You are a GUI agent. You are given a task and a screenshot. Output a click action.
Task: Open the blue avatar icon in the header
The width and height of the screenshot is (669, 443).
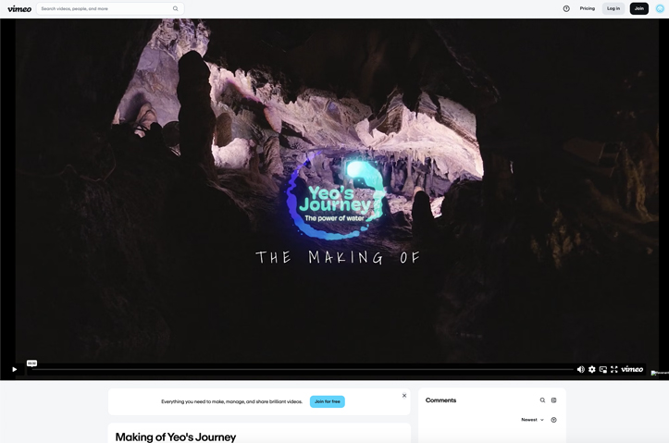[x=660, y=8]
